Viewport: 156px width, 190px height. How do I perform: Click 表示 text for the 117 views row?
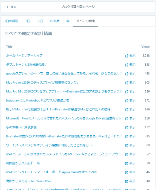coord(132,127)
